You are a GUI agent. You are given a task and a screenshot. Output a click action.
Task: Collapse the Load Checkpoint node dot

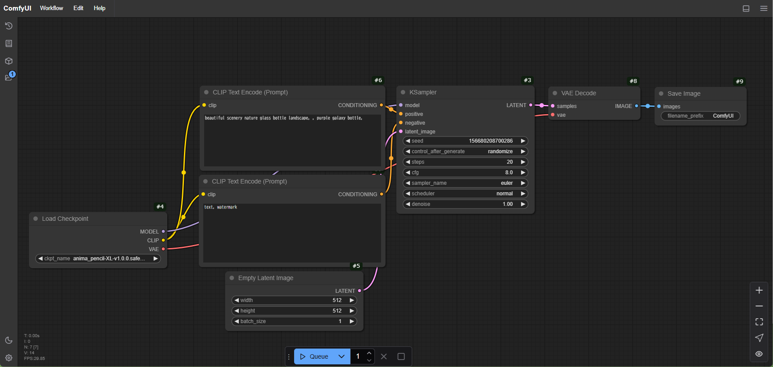[x=36, y=219]
